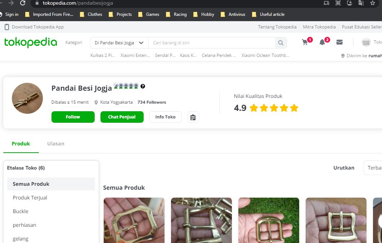
Task: Click the browser address bar URL
Action: tap(78, 3)
